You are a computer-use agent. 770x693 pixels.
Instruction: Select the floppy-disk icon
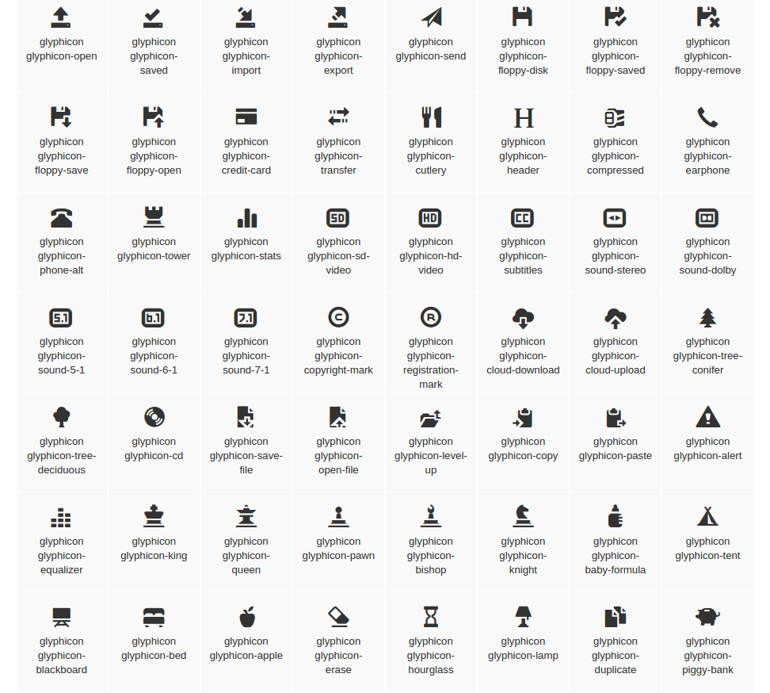[523, 17]
